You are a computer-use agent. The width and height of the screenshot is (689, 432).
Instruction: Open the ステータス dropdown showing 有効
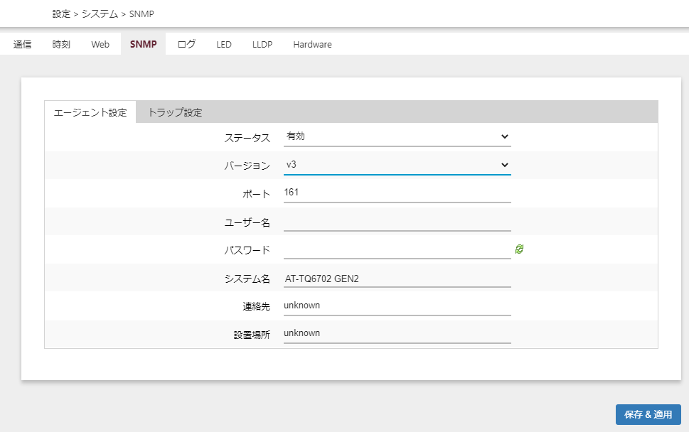click(x=397, y=136)
